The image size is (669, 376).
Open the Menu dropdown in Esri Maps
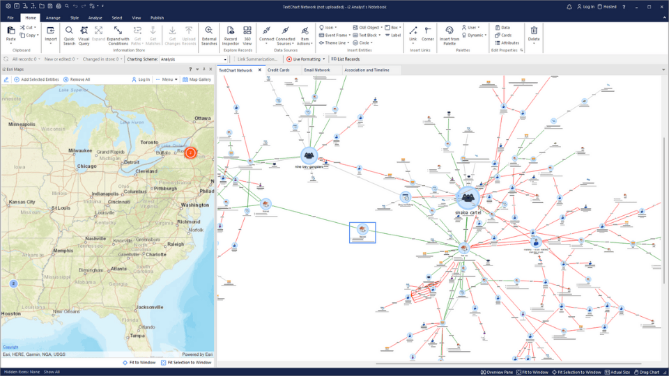[167, 79]
